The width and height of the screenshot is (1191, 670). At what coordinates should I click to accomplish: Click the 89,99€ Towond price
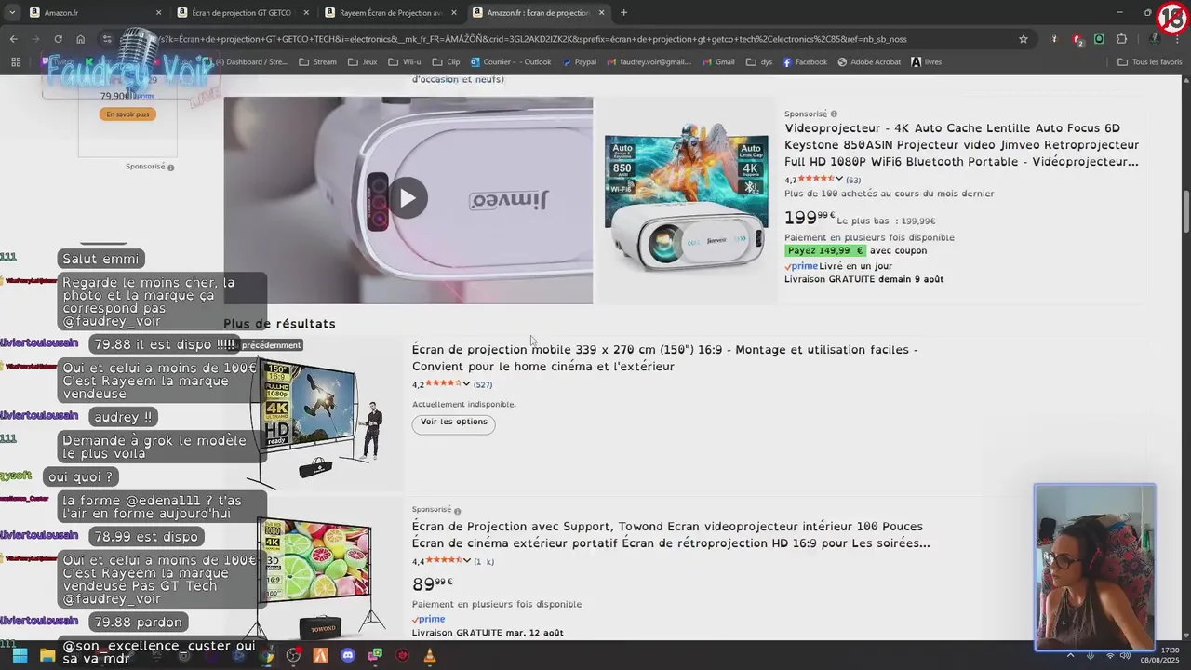pos(433,583)
